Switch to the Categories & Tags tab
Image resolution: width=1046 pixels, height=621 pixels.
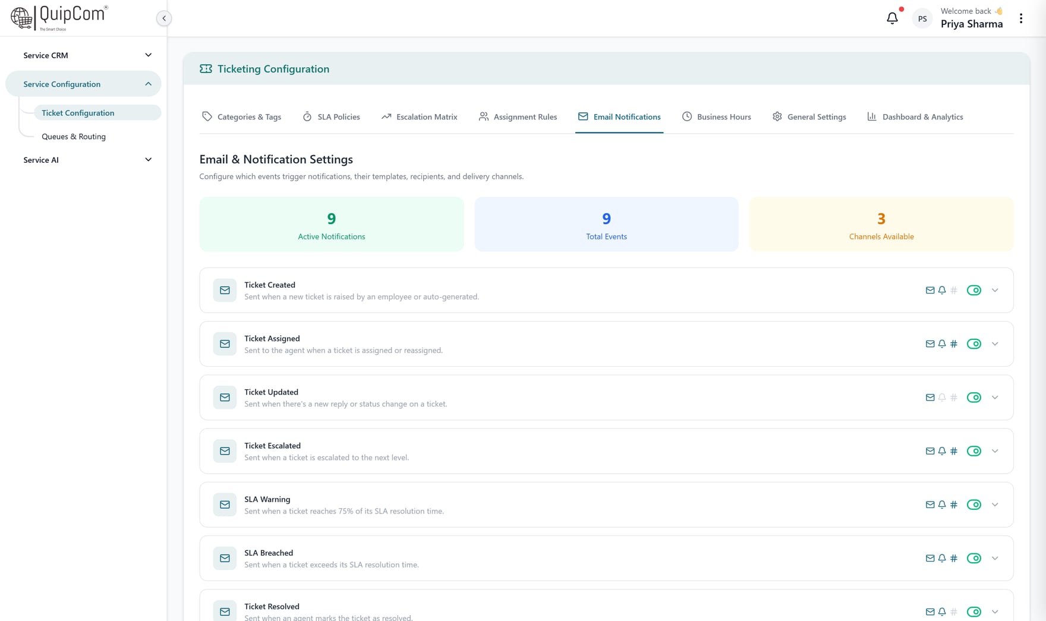(242, 117)
